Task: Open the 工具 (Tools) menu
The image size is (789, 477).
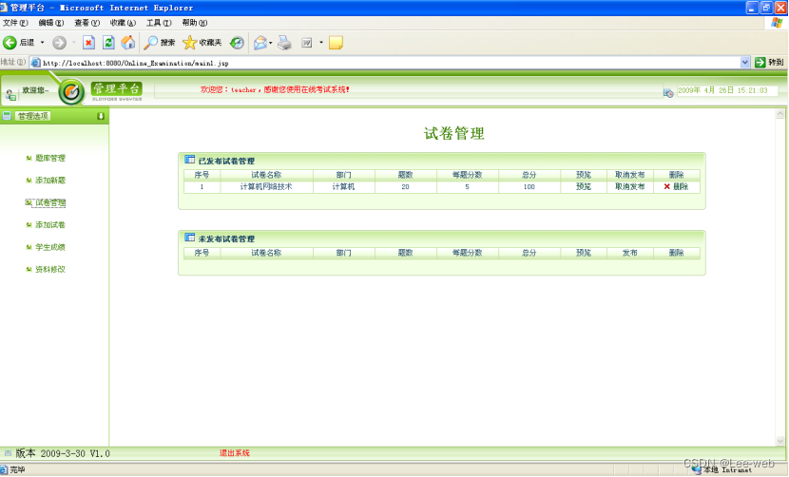Action: (159, 23)
